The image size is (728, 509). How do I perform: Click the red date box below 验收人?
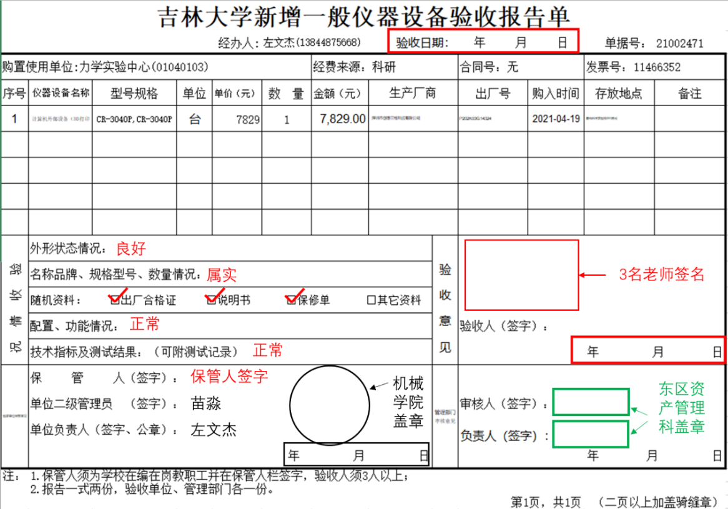click(647, 350)
